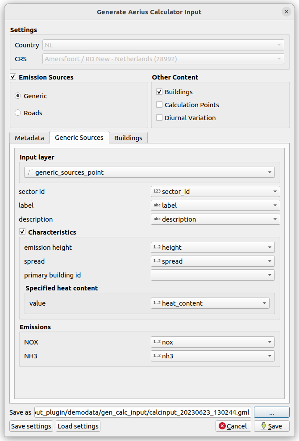Enable the Calculation Points checkbox

point(159,105)
